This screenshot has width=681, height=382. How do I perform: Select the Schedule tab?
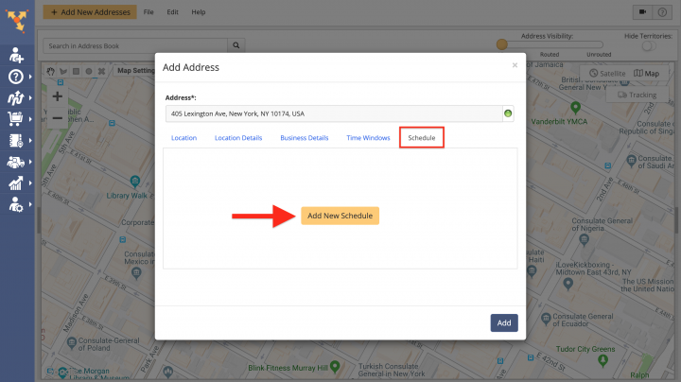pyautogui.click(x=422, y=138)
